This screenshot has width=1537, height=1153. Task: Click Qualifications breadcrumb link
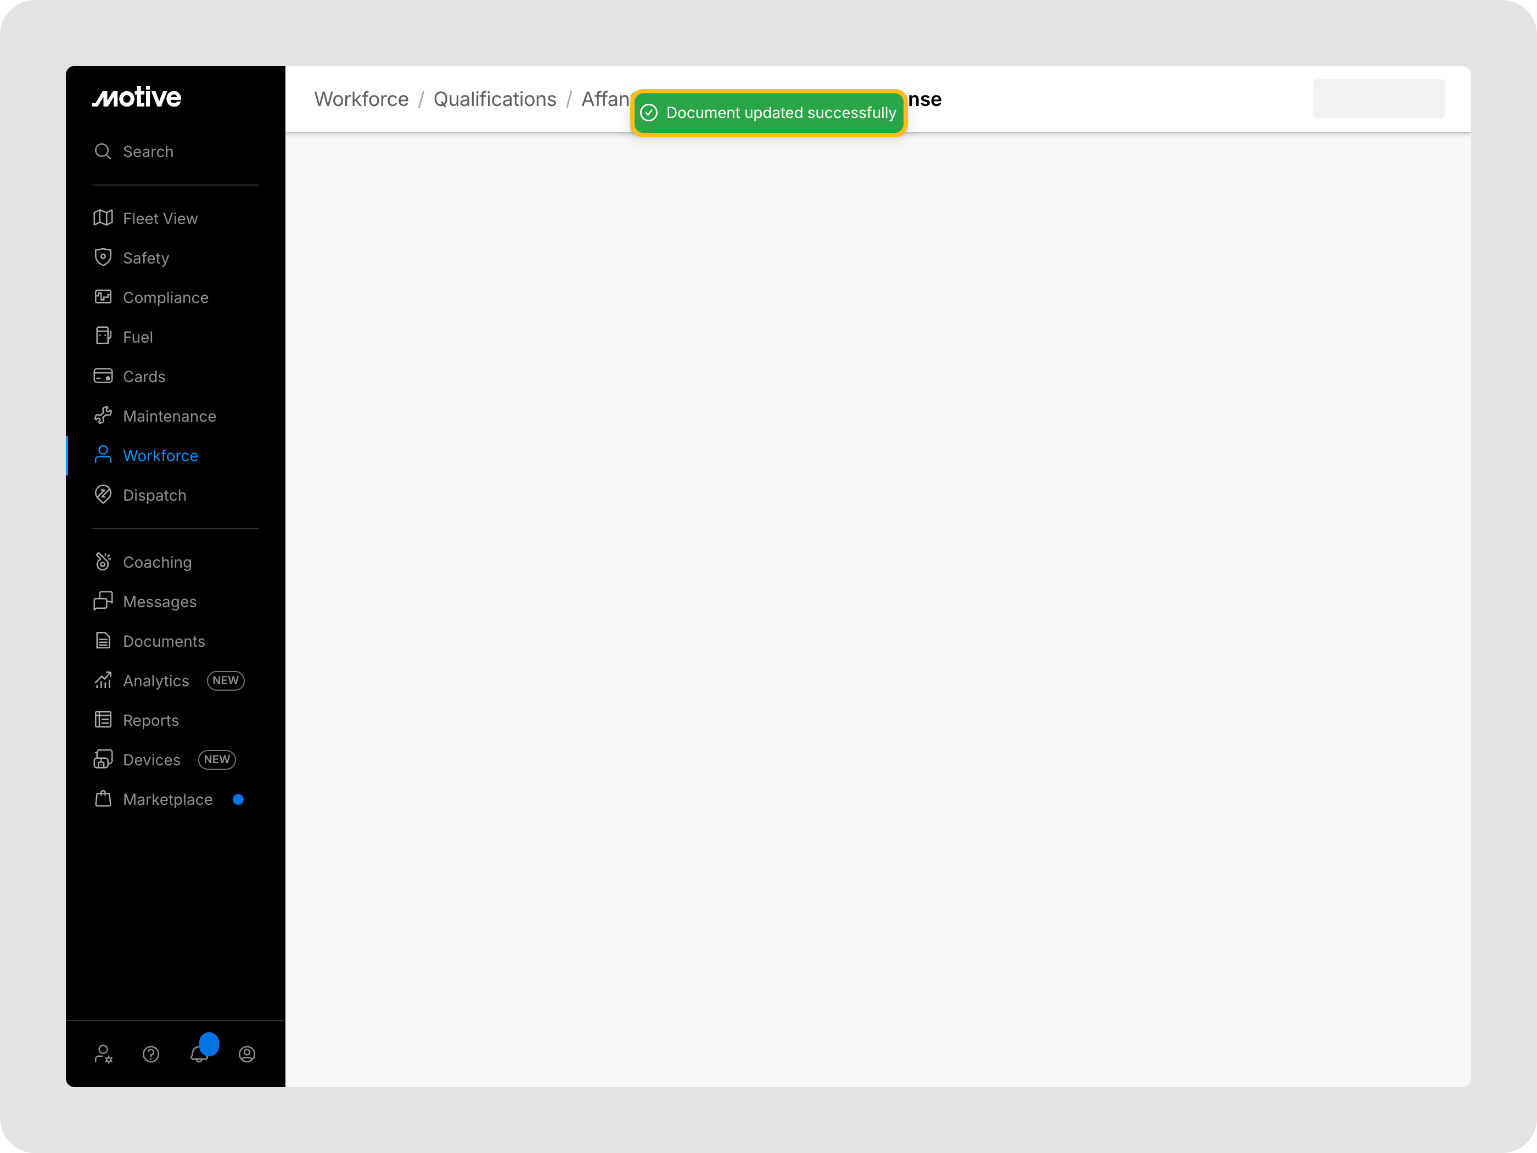point(495,99)
